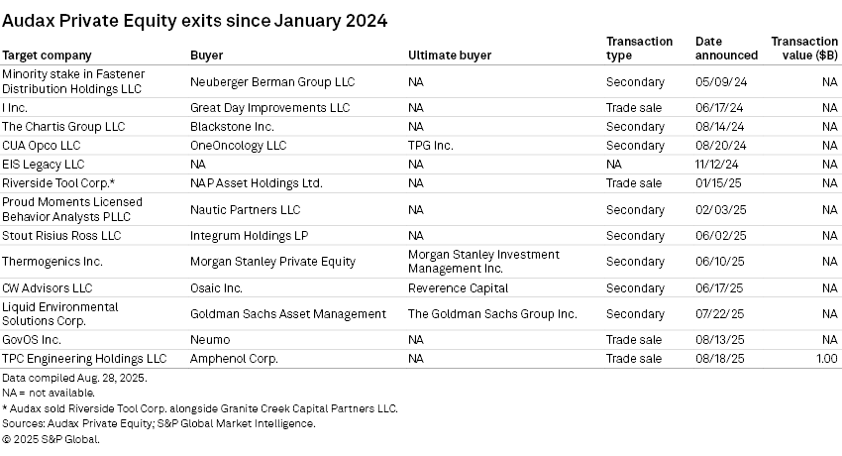Click the 1.00 transaction value
842x456 pixels.
pyautogui.click(x=826, y=359)
